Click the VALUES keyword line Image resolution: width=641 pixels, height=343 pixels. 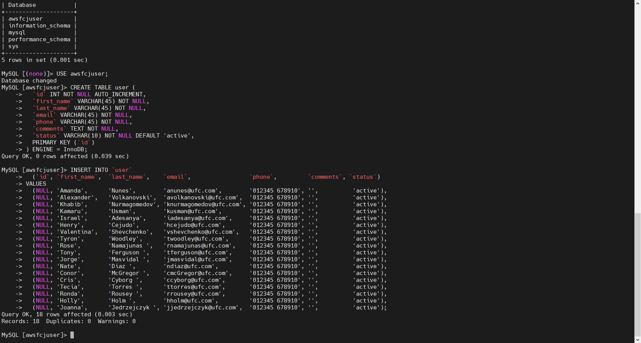tap(36, 184)
